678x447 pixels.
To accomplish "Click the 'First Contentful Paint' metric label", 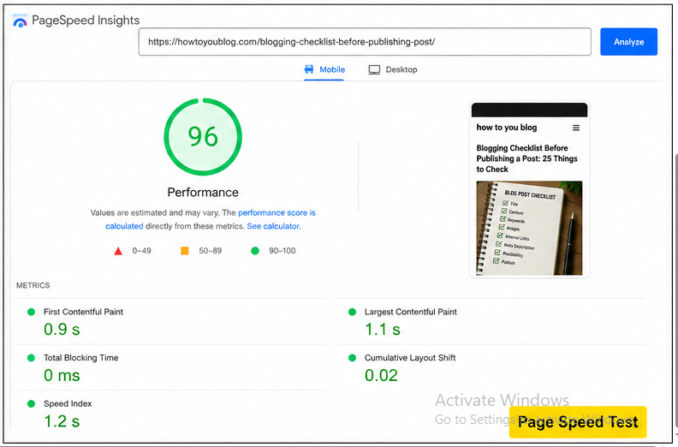I will pos(83,312).
